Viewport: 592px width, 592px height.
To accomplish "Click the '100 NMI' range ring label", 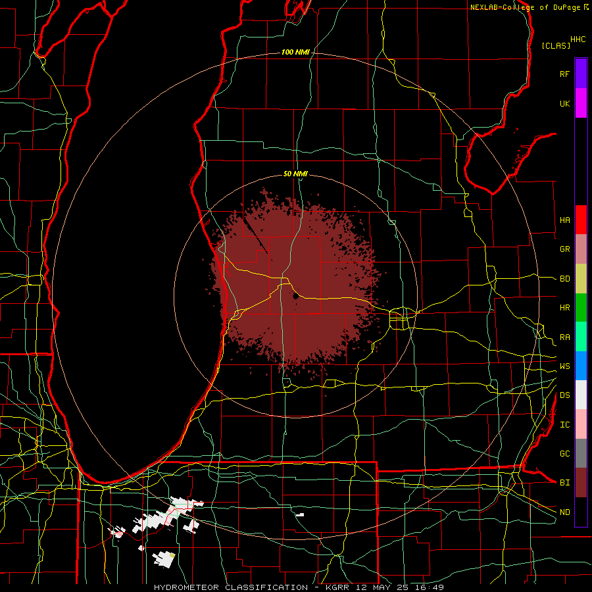I will pos(295,52).
